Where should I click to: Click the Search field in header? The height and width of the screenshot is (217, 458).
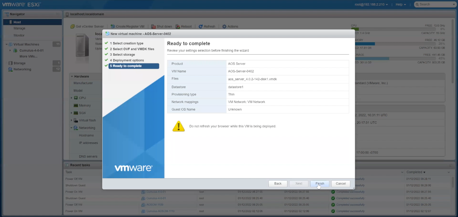click(433, 4)
